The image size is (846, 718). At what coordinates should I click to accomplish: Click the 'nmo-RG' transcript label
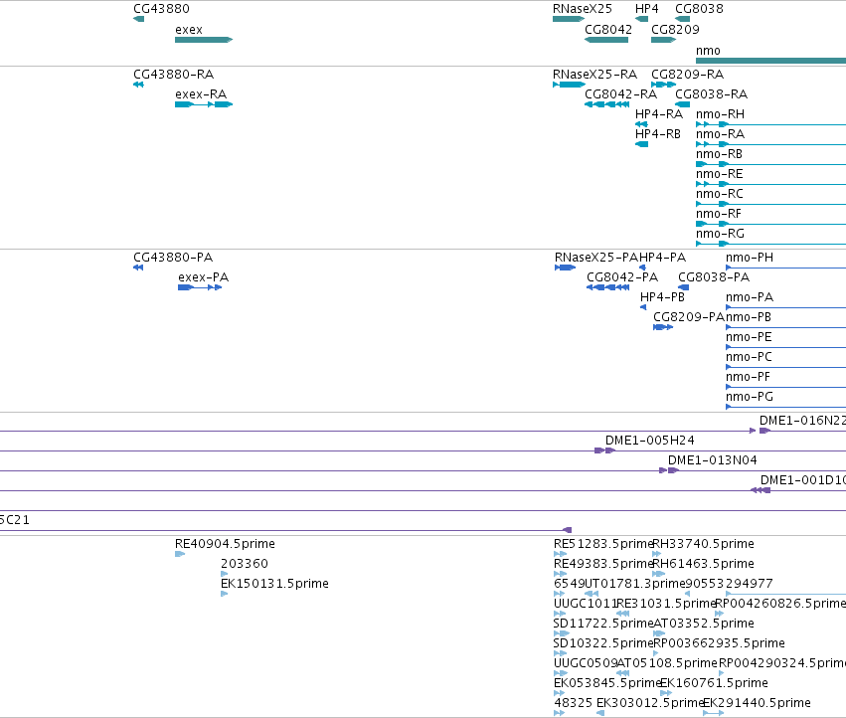[x=720, y=234]
